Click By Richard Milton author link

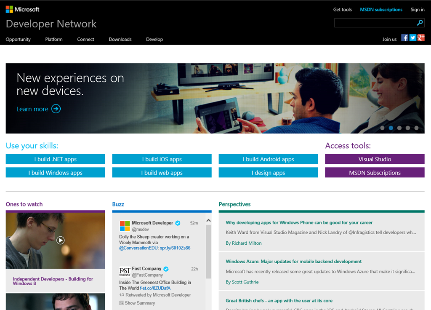coord(244,243)
